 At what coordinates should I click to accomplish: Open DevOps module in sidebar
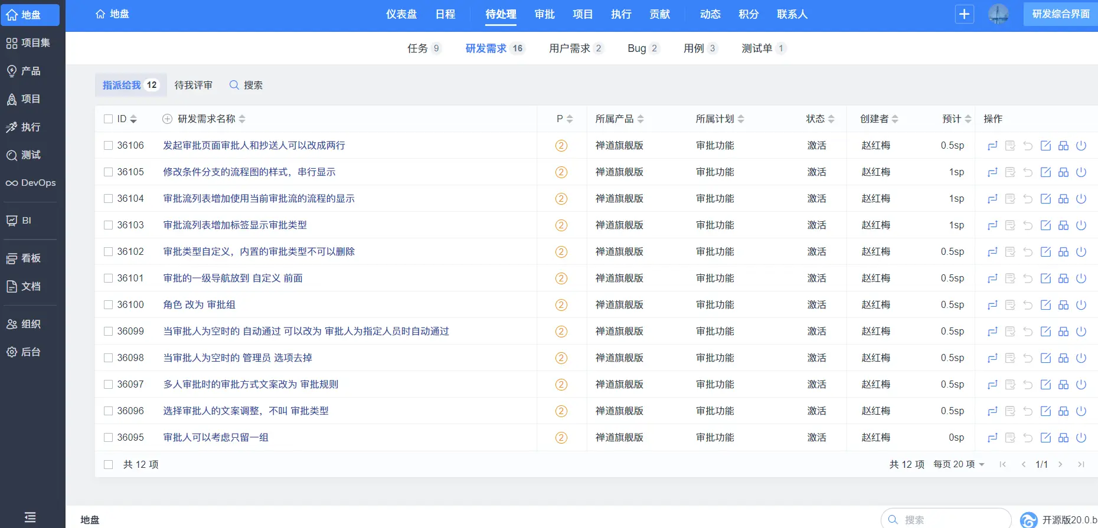pyautogui.click(x=31, y=183)
